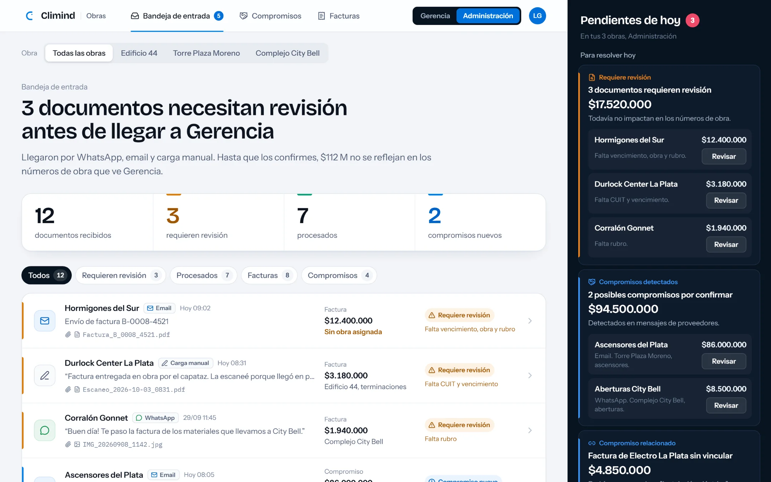The image size is (771, 482).
Task: Expand Durlock Center La Plata row chevron
Action: point(530,375)
